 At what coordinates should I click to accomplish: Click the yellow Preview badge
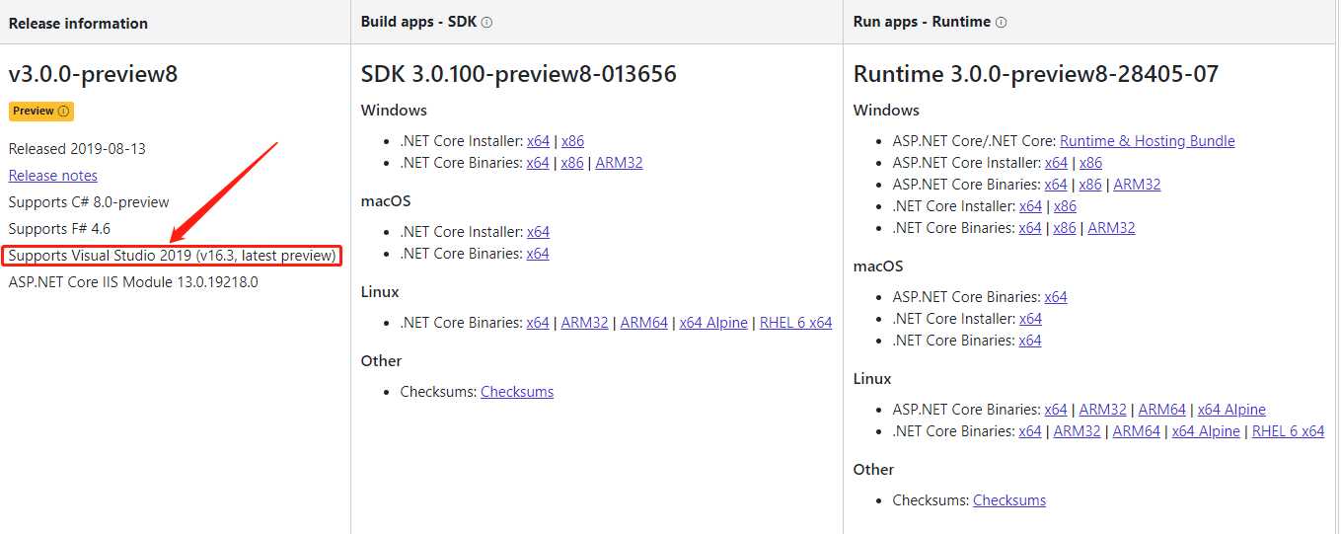click(x=41, y=112)
